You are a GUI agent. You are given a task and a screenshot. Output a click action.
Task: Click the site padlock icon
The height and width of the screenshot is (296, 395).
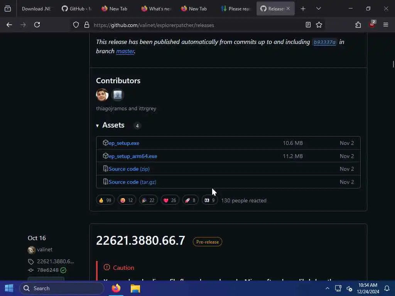[x=87, y=25]
